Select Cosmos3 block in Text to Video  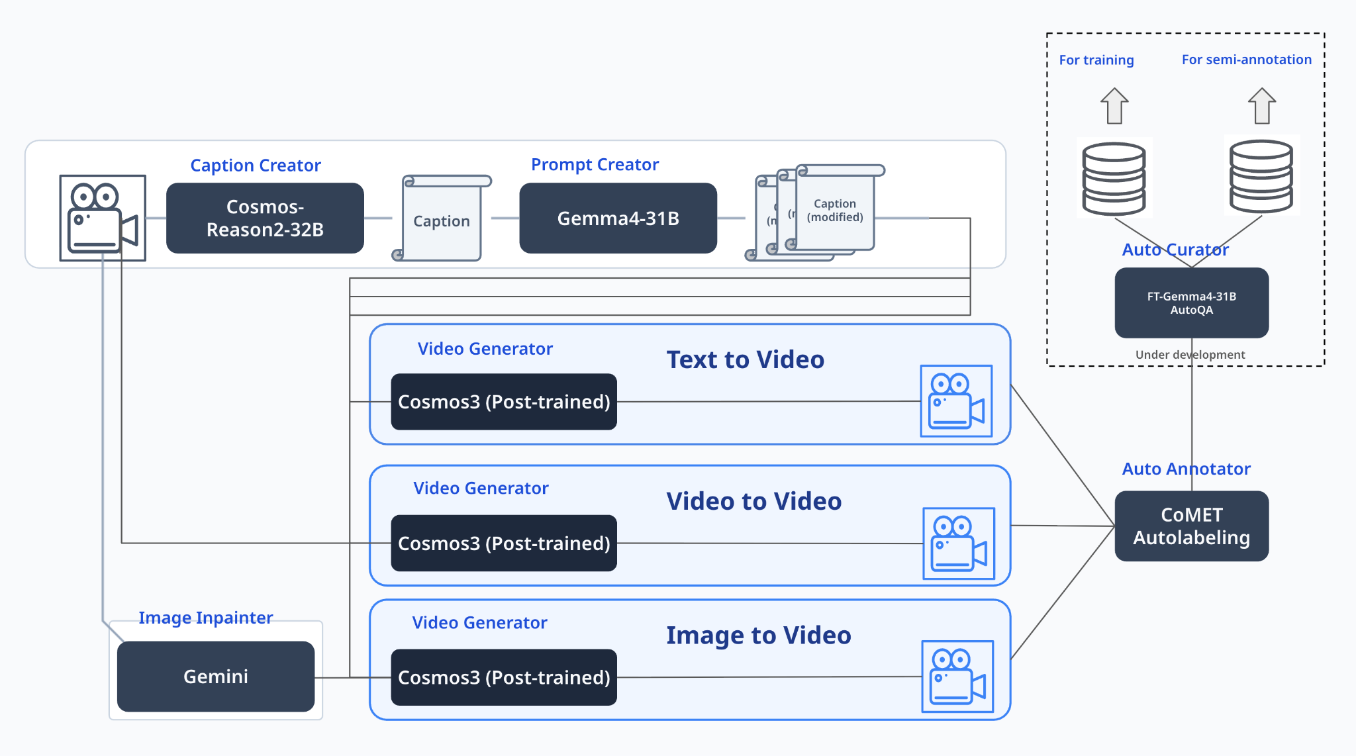pyautogui.click(x=504, y=402)
